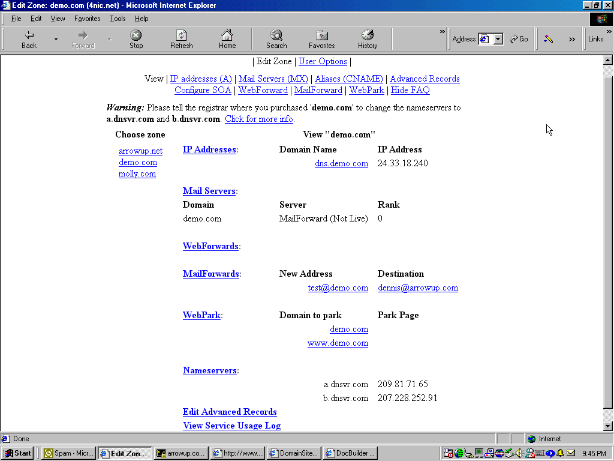Image resolution: width=614 pixels, height=461 pixels.
Task: Open the Windows Start button
Action: point(17,454)
